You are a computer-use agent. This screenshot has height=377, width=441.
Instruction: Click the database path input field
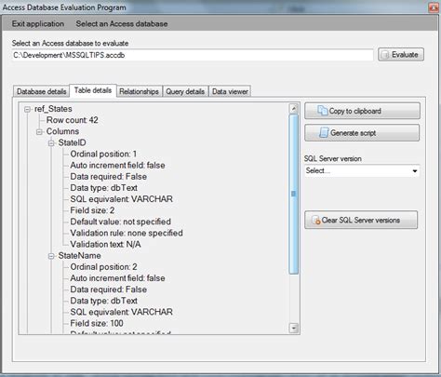193,55
